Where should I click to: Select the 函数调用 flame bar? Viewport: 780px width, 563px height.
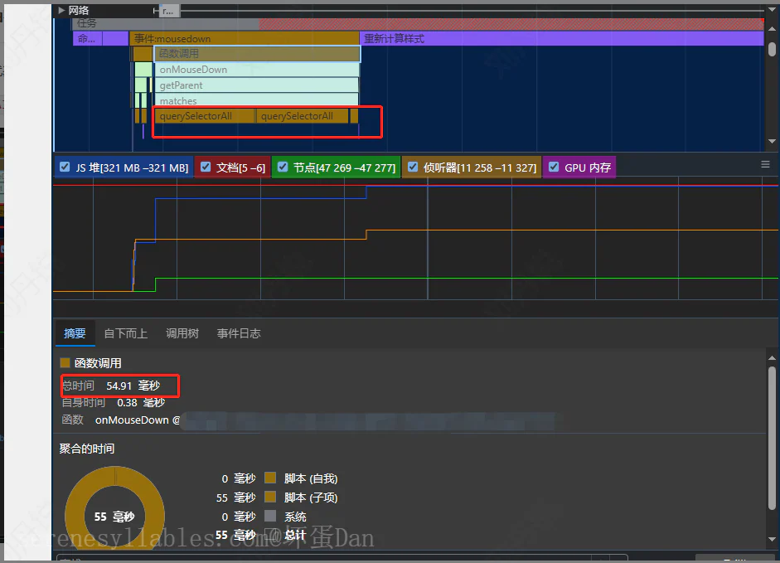[257, 53]
